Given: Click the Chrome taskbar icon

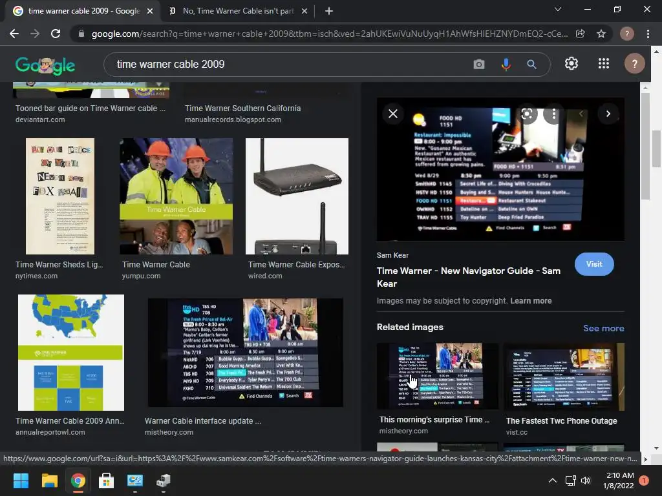Looking at the screenshot, I should [x=78, y=480].
